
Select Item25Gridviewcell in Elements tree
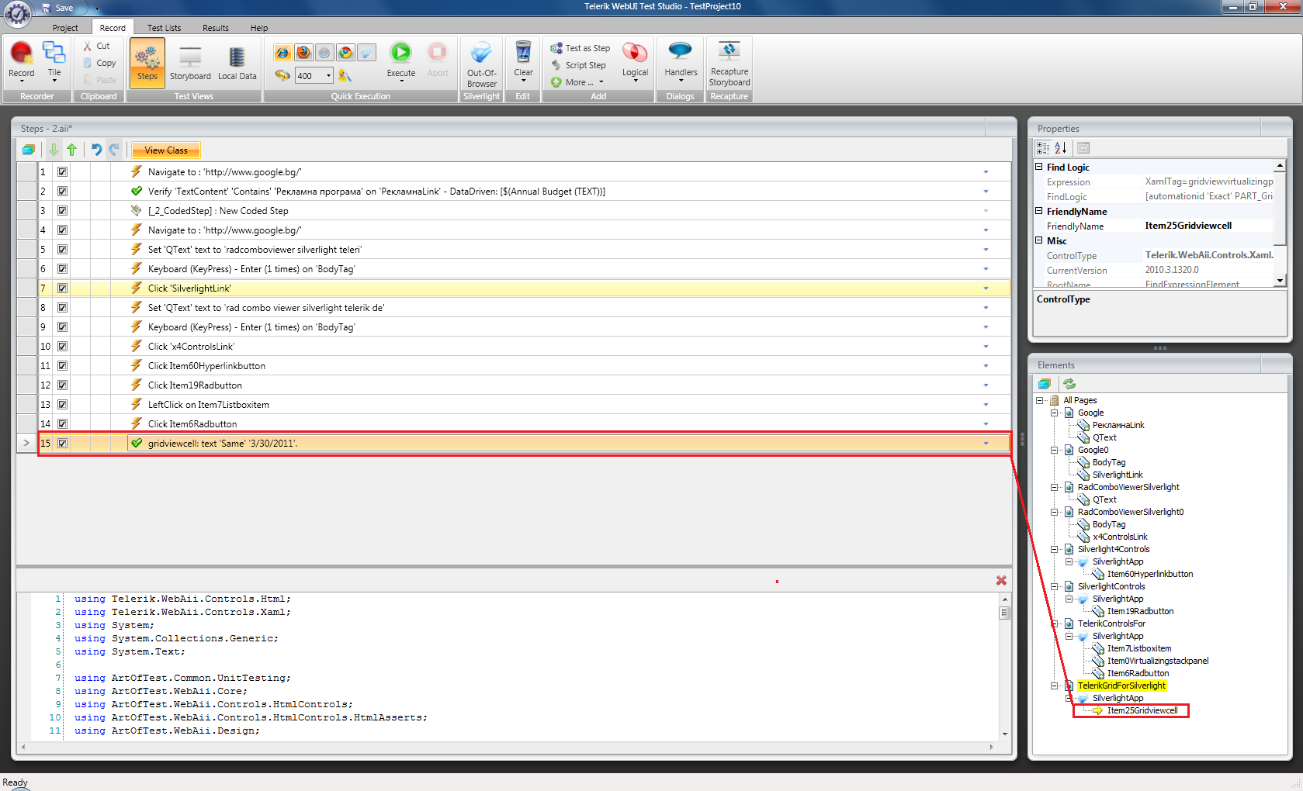pos(1142,710)
